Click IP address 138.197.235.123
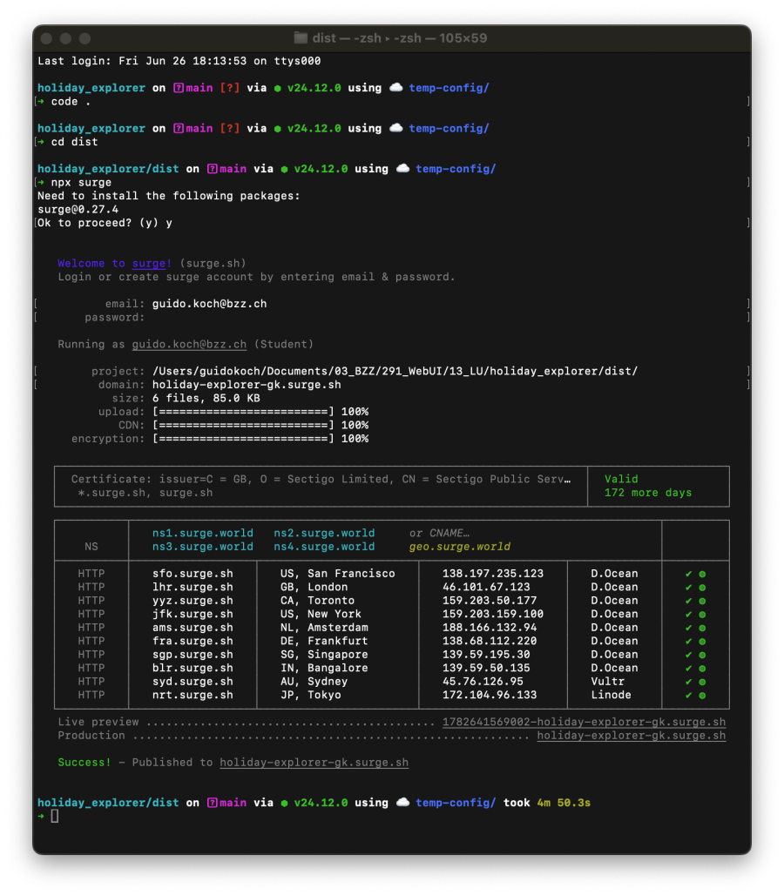 click(x=493, y=574)
